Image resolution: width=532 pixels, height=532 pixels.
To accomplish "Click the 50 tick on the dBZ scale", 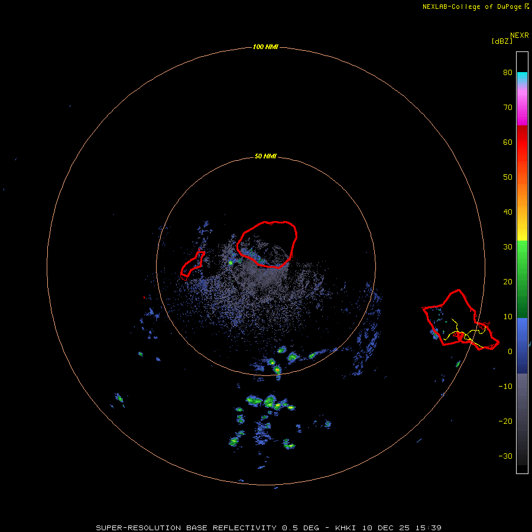I will pyautogui.click(x=508, y=177).
